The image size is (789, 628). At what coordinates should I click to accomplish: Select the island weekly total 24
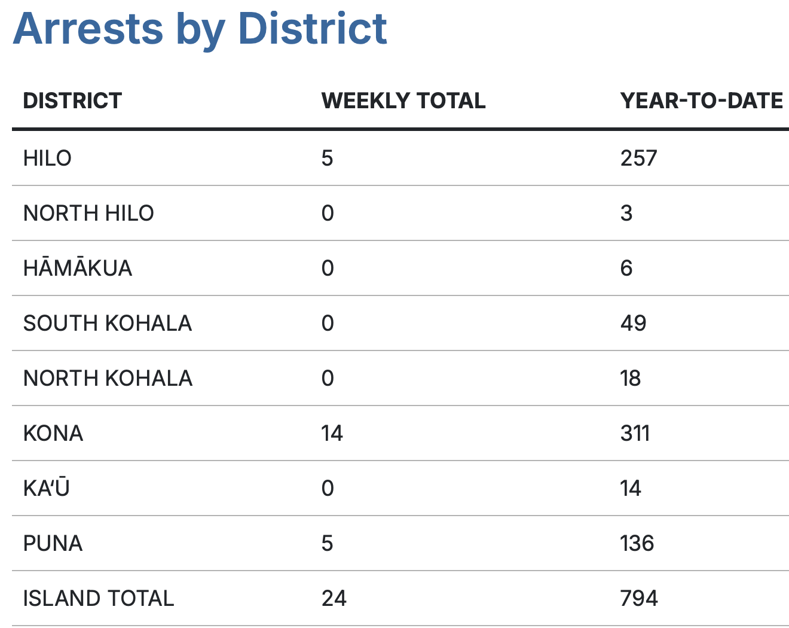(334, 599)
